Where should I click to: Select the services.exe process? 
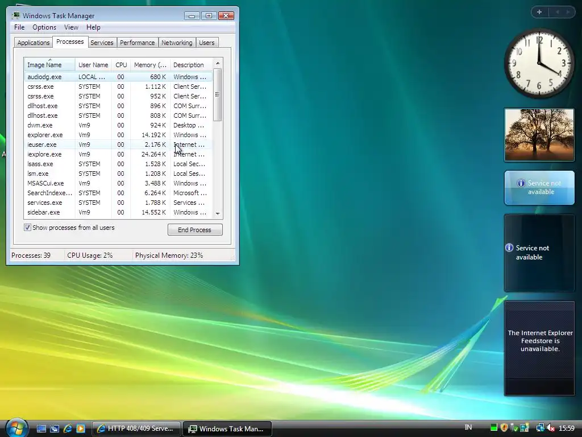point(118,203)
